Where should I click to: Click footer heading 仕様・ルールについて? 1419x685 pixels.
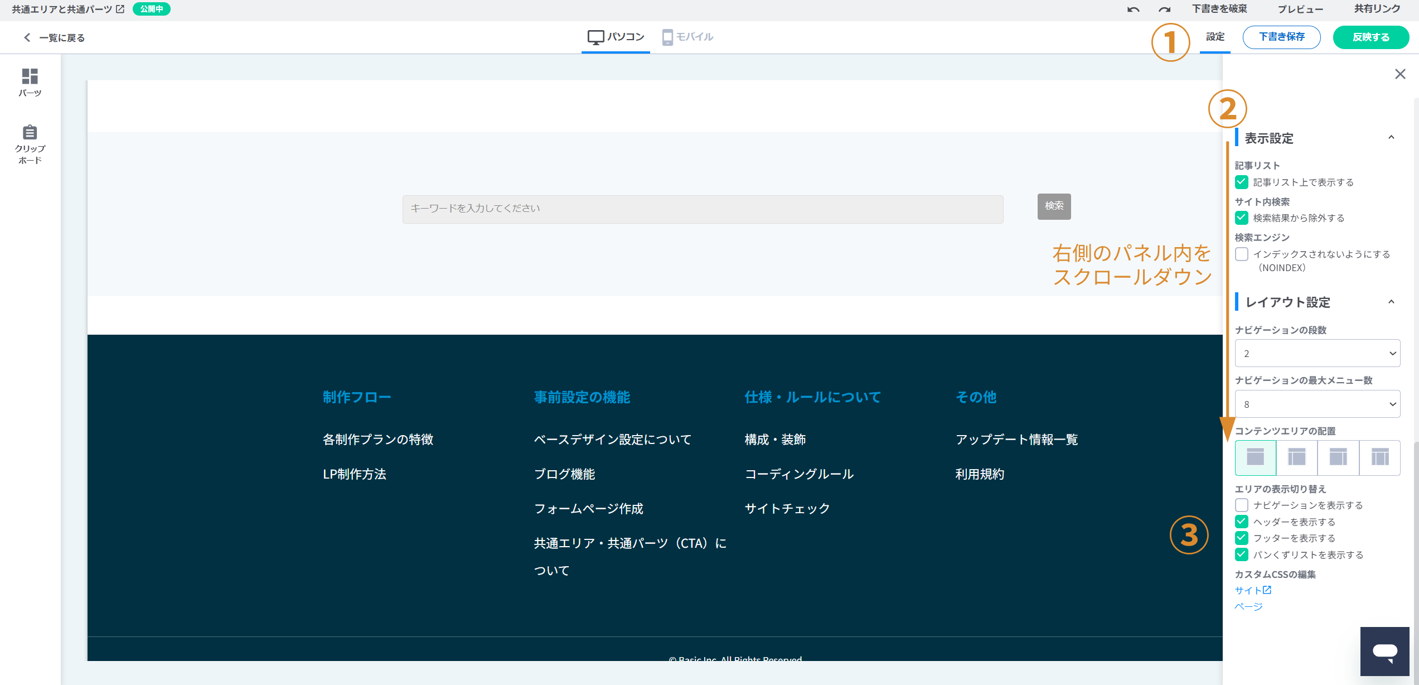[812, 397]
